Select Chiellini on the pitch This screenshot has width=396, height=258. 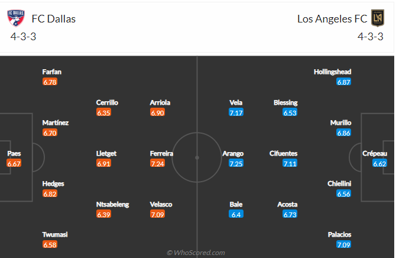click(339, 183)
